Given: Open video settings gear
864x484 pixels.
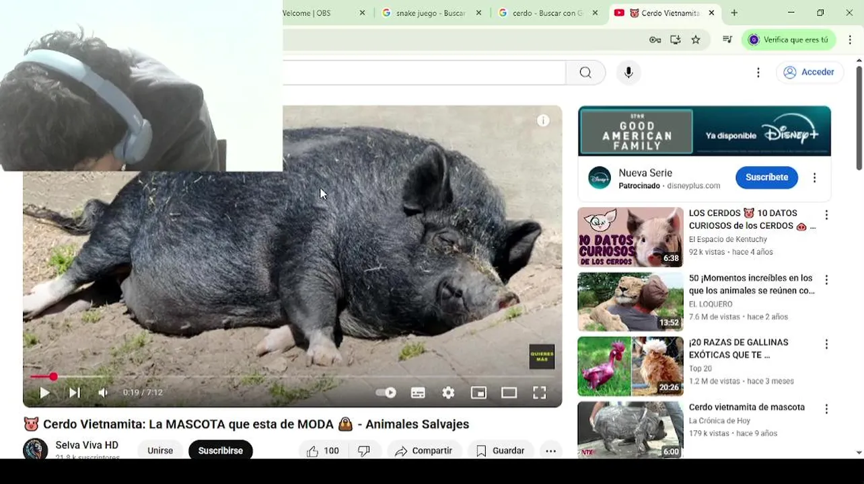Looking at the screenshot, I should tap(448, 393).
